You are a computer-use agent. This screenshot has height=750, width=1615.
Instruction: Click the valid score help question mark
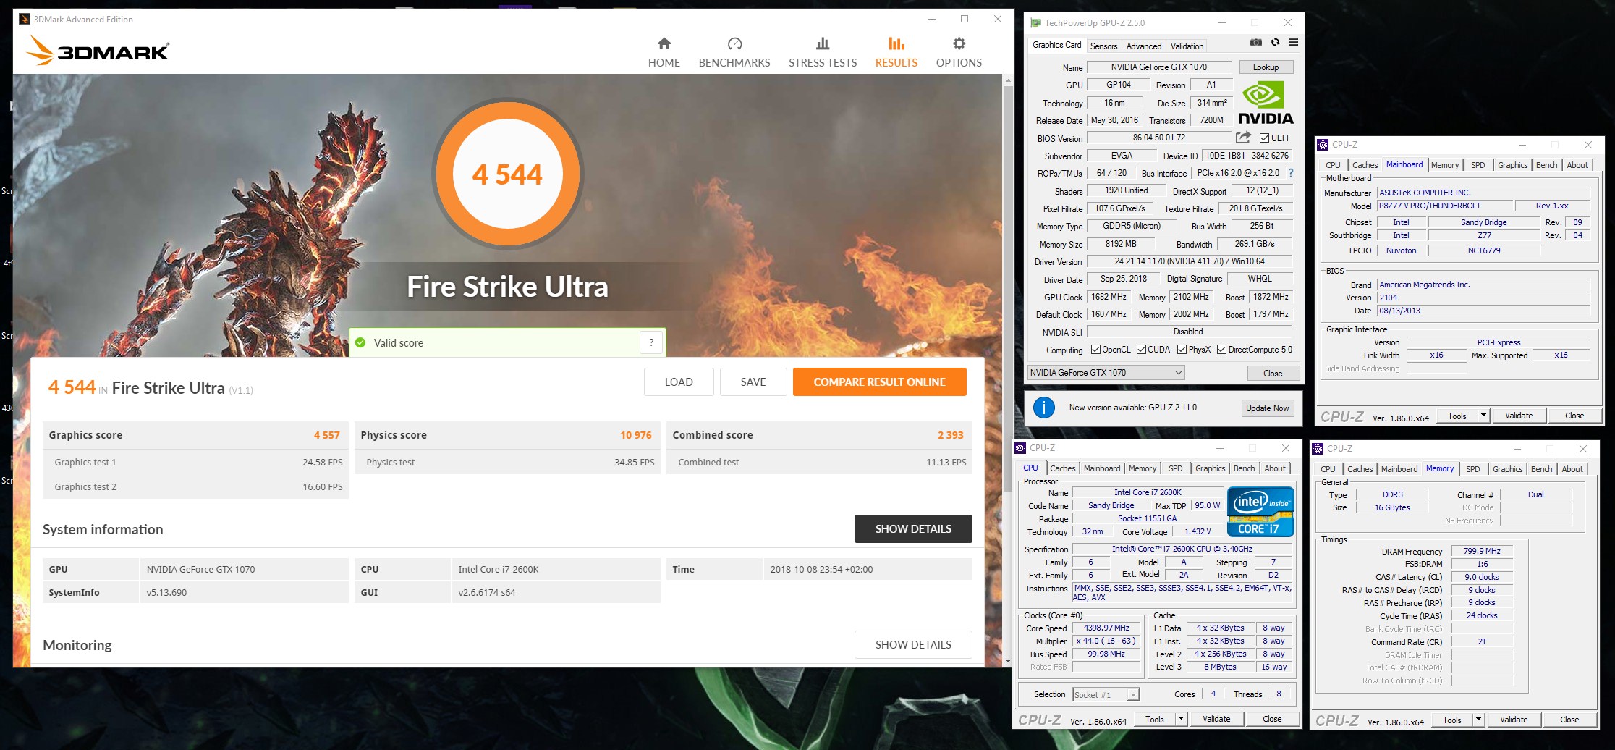651,342
